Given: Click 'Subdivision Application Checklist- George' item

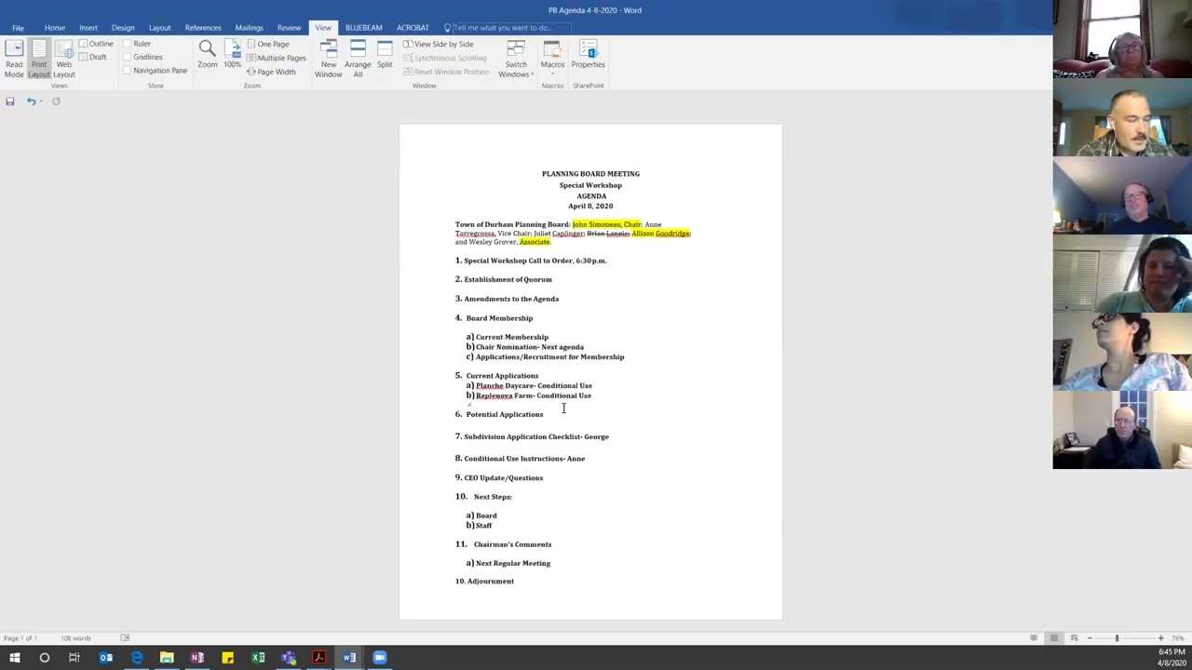Looking at the screenshot, I should tap(536, 436).
